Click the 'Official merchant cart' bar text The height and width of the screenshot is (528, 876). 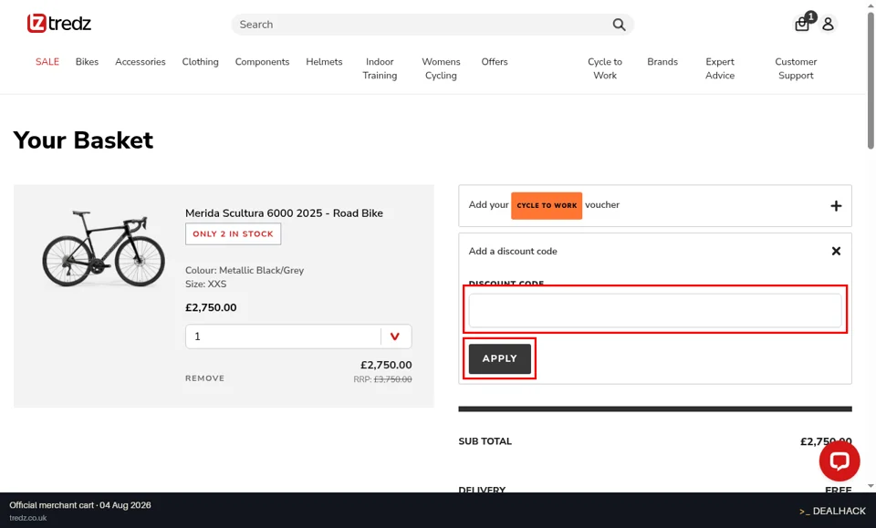click(80, 505)
